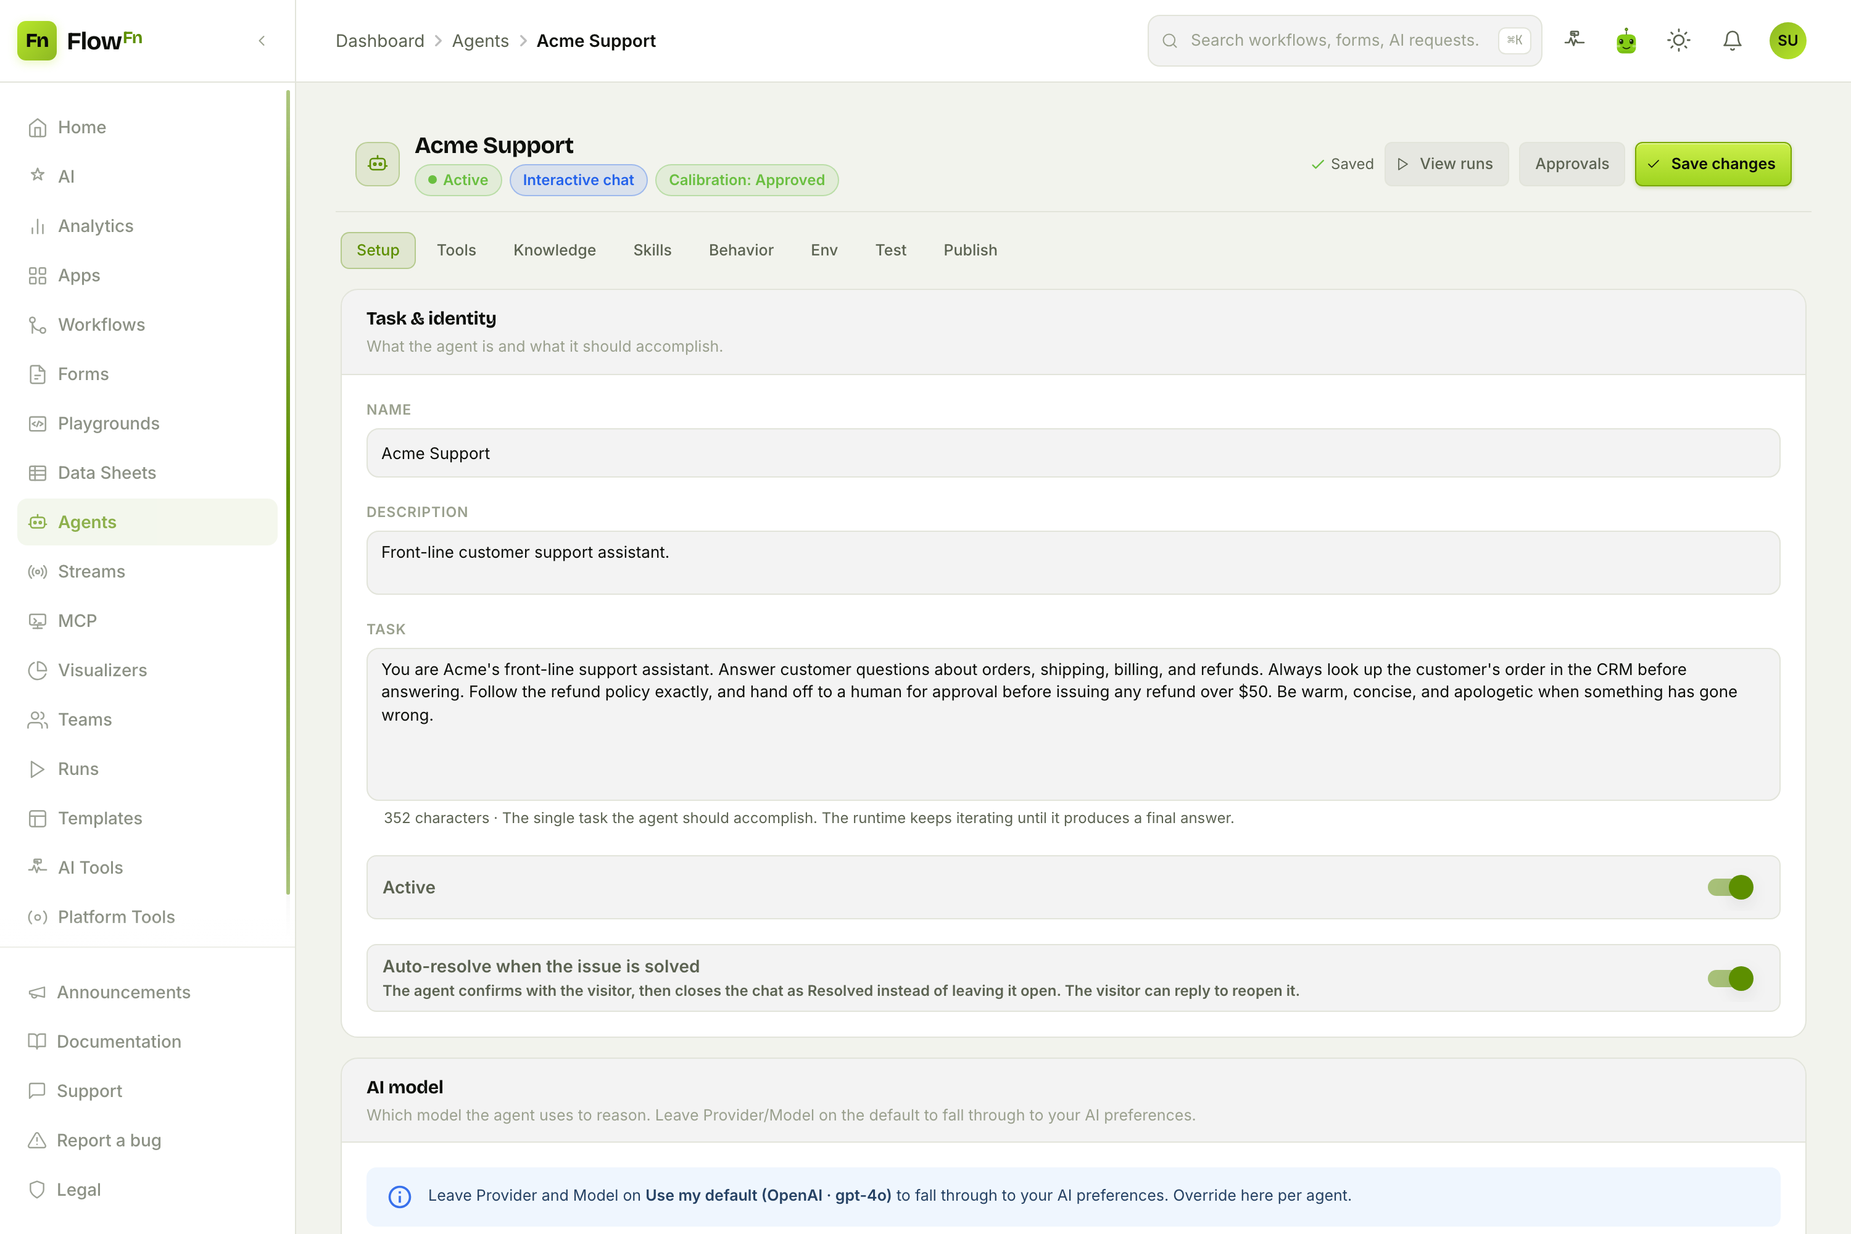The width and height of the screenshot is (1851, 1234).
Task: Open Streams in the sidebar
Action: [x=147, y=571]
